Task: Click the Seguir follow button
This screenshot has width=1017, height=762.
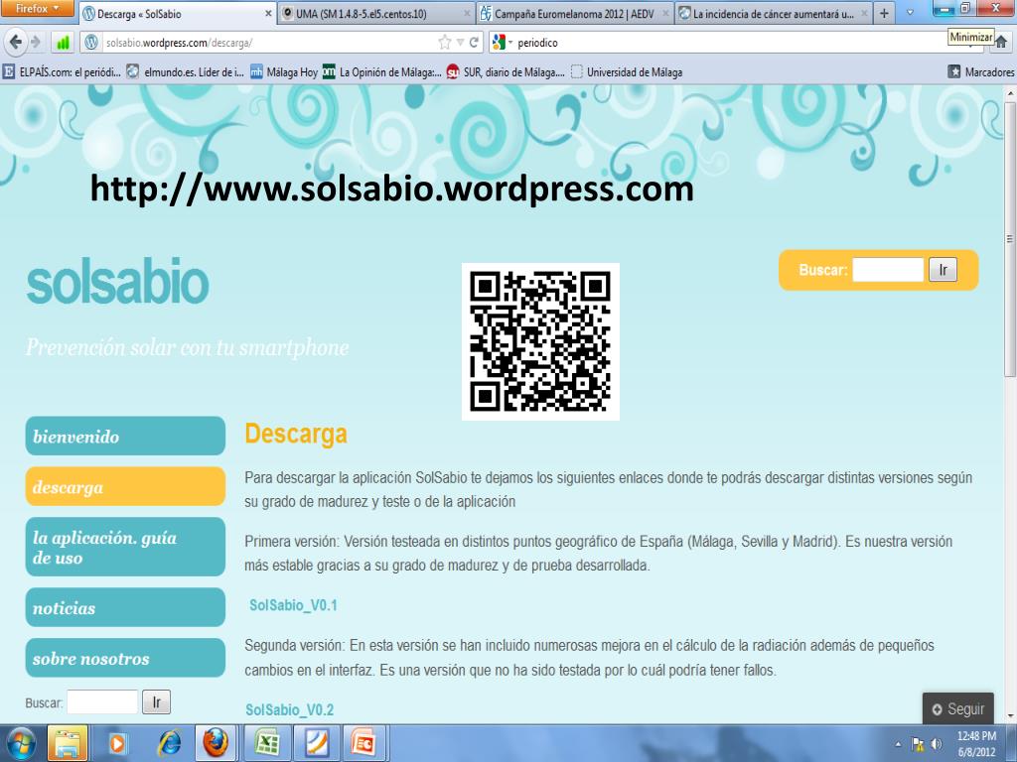Action: (x=958, y=708)
